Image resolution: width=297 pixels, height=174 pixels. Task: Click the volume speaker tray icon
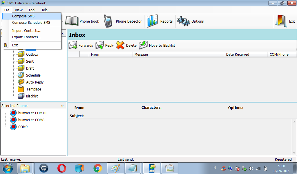point(251,168)
